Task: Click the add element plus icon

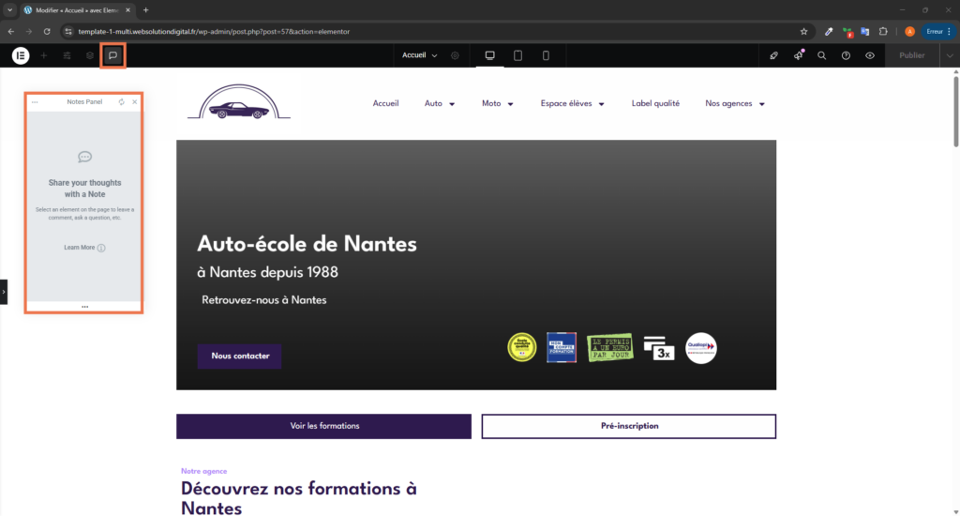Action: click(x=43, y=55)
